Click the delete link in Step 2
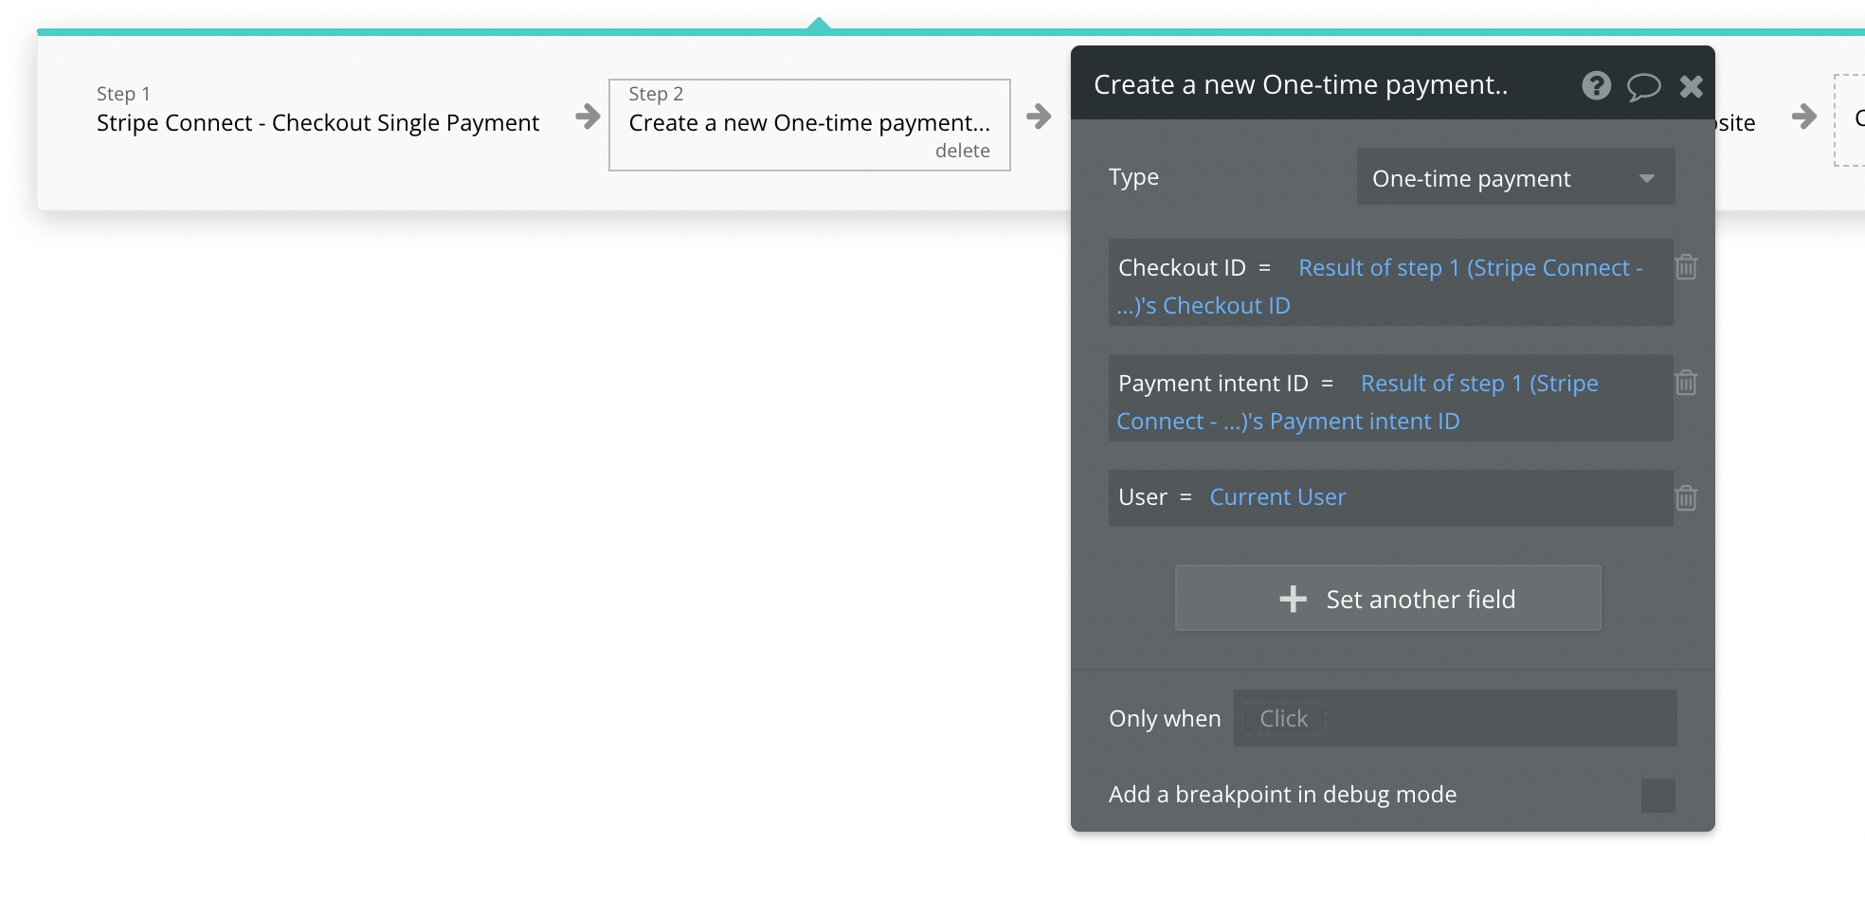The height and width of the screenshot is (898, 1865). coord(962,151)
